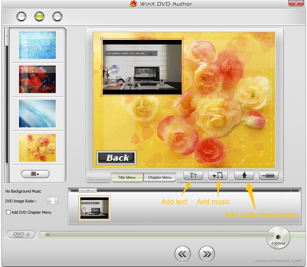Click the DVD-5 disc type indicator
Viewport: 307px width, 267px height.
(x=20, y=235)
